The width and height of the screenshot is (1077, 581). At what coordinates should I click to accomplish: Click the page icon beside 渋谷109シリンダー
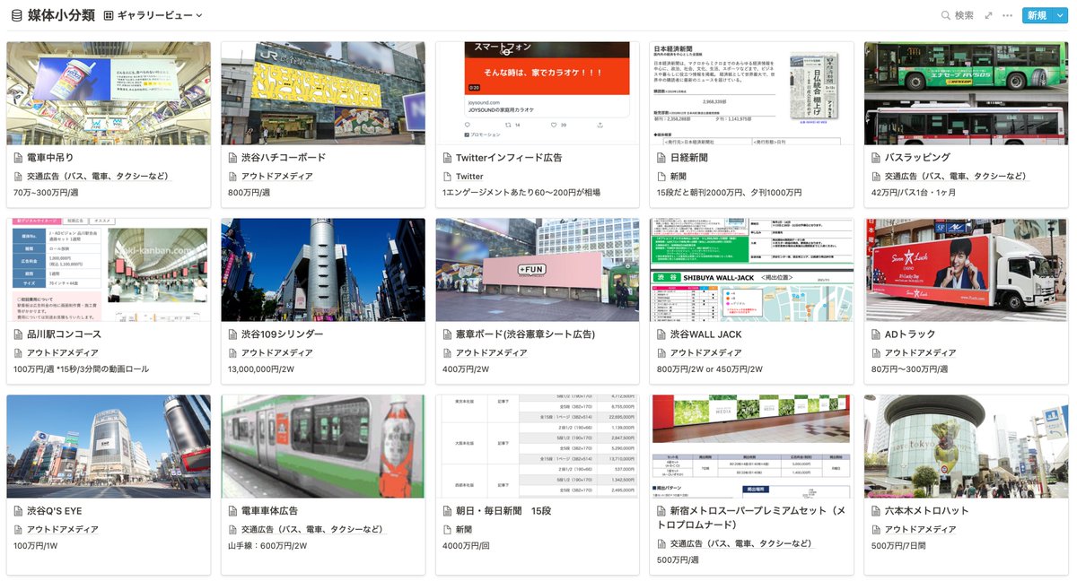(233, 334)
